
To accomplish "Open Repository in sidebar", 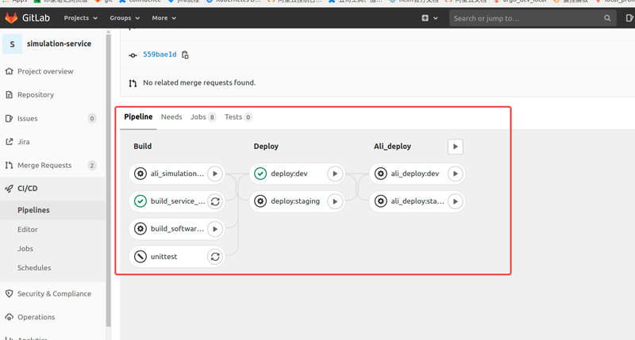I will pyautogui.click(x=35, y=94).
